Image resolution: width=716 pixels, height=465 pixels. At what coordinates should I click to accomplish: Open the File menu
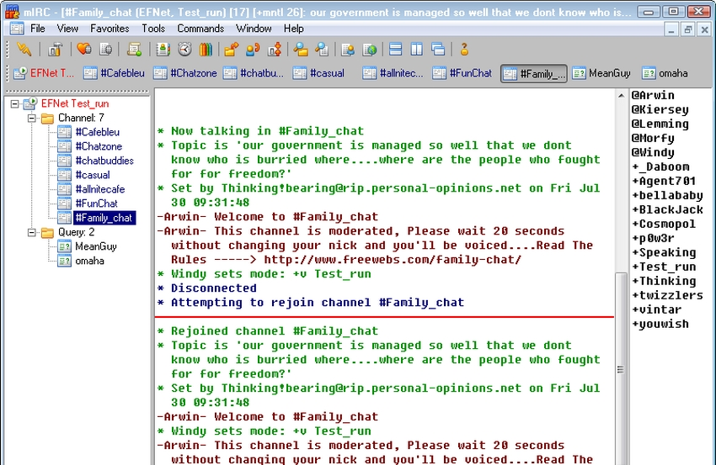click(x=37, y=29)
